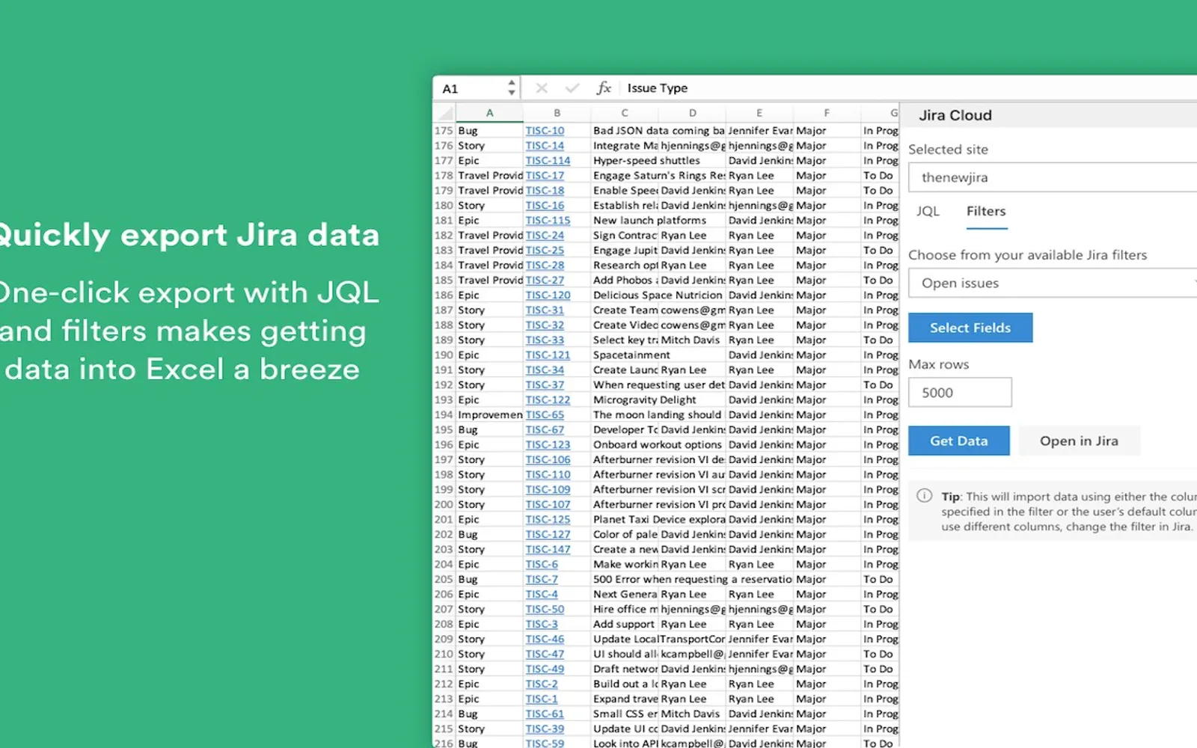Select column F header
1197x748 pixels.
(827, 113)
